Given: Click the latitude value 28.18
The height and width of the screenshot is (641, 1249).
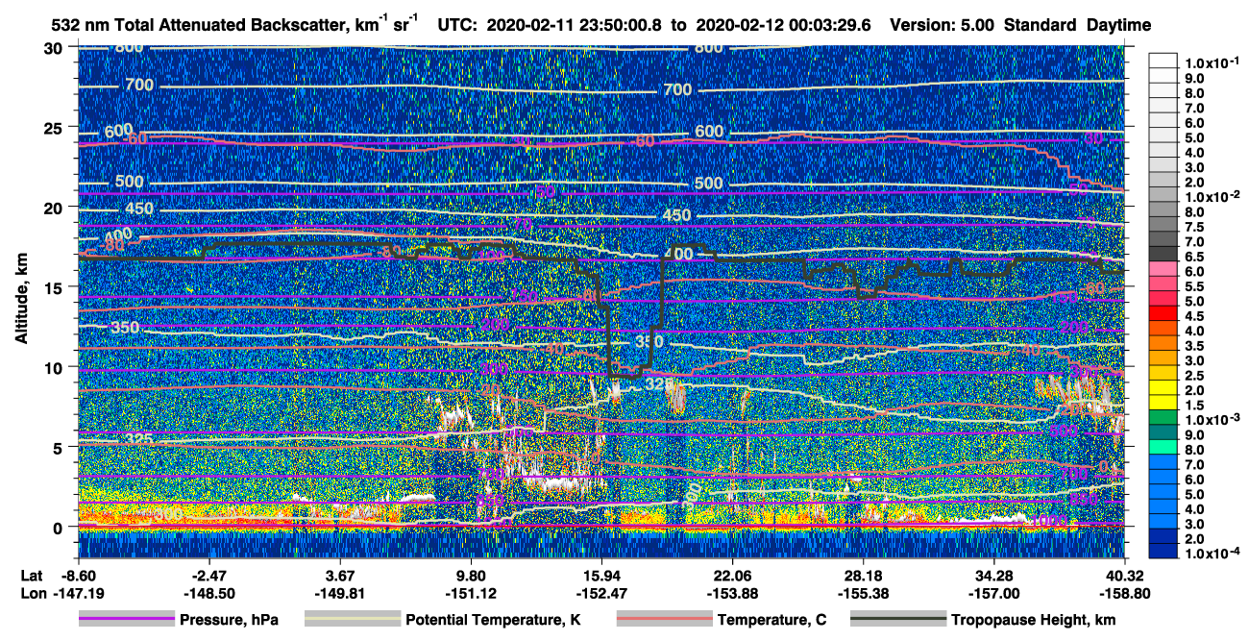Looking at the screenshot, I should [x=863, y=575].
